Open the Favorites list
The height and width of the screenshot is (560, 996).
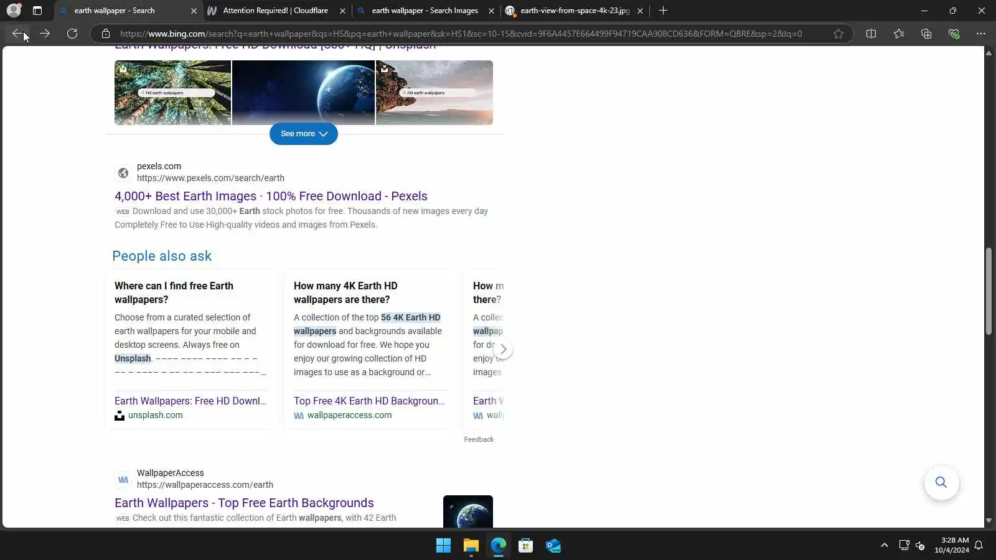click(x=899, y=34)
